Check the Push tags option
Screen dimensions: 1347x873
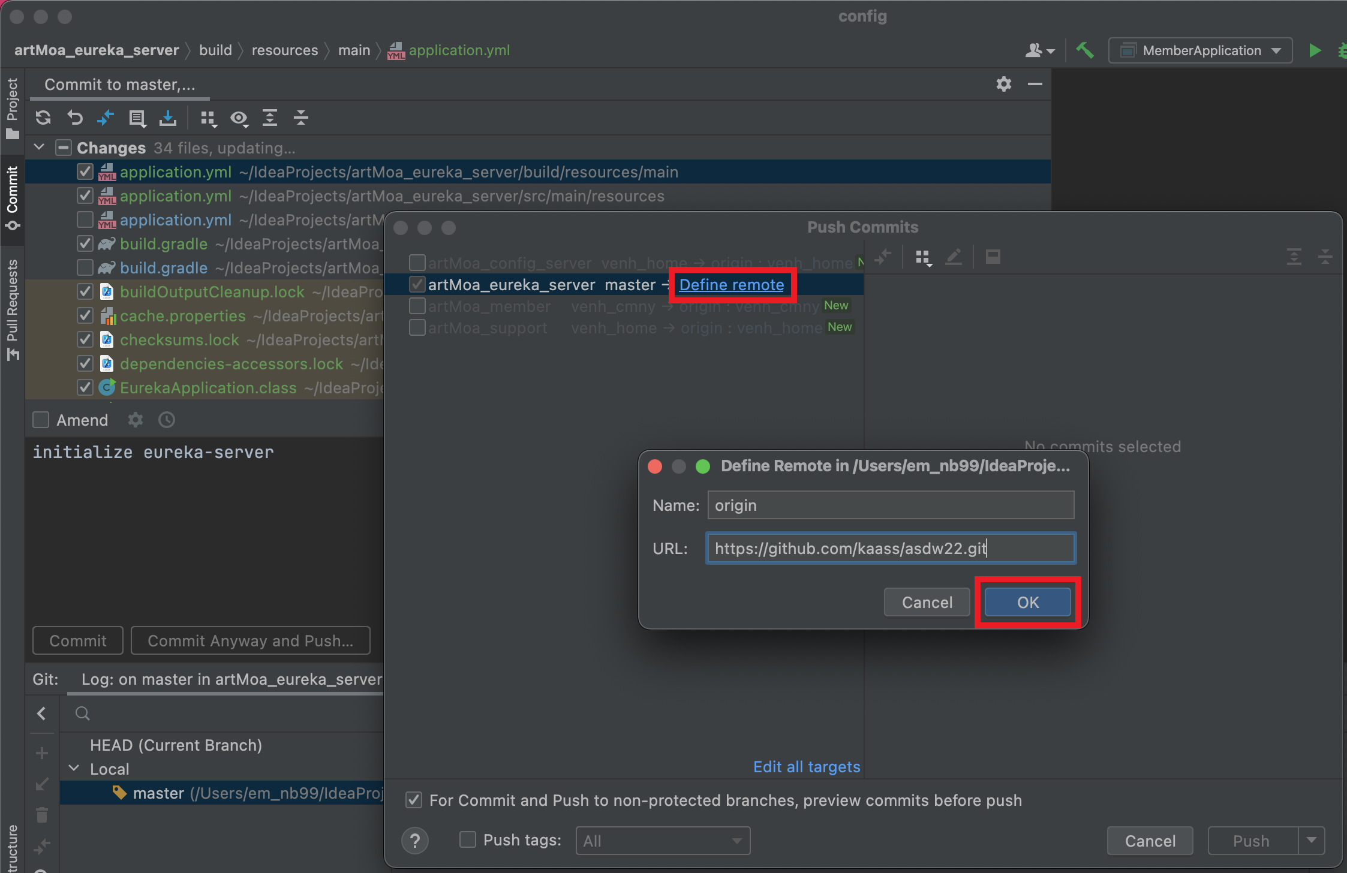(x=467, y=840)
